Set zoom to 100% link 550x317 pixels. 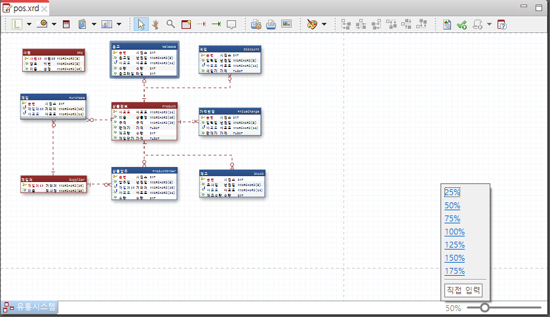(454, 232)
